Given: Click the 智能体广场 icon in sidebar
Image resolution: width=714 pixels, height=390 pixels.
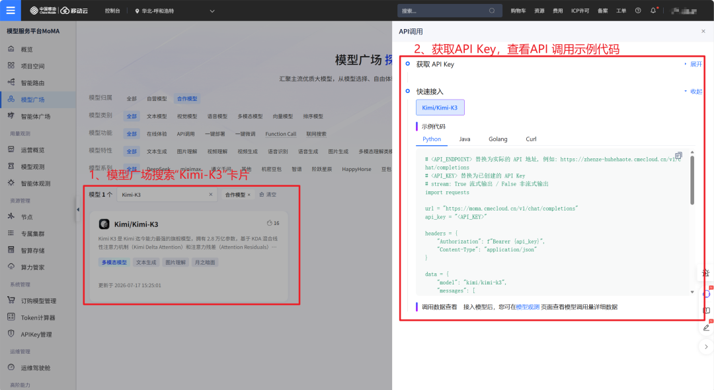Looking at the screenshot, I should [x=11, y=116].
